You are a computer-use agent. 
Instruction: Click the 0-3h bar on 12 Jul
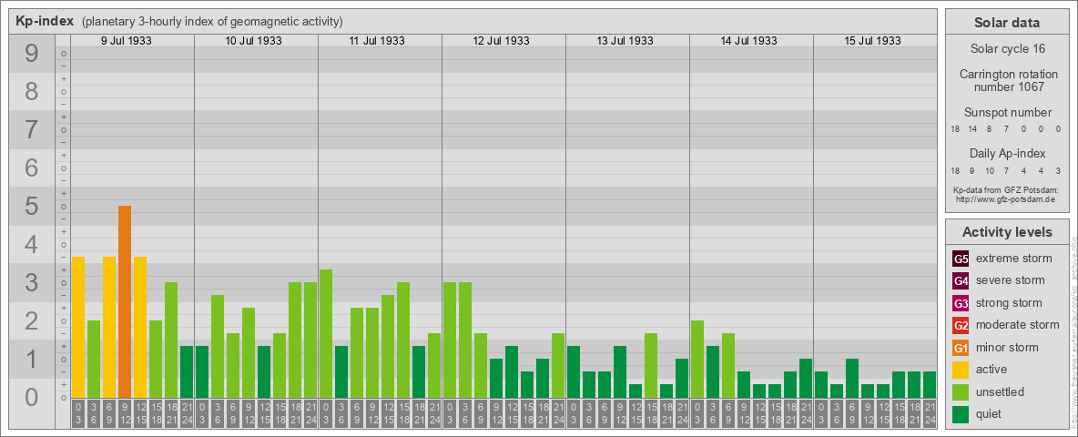[450, 340]
